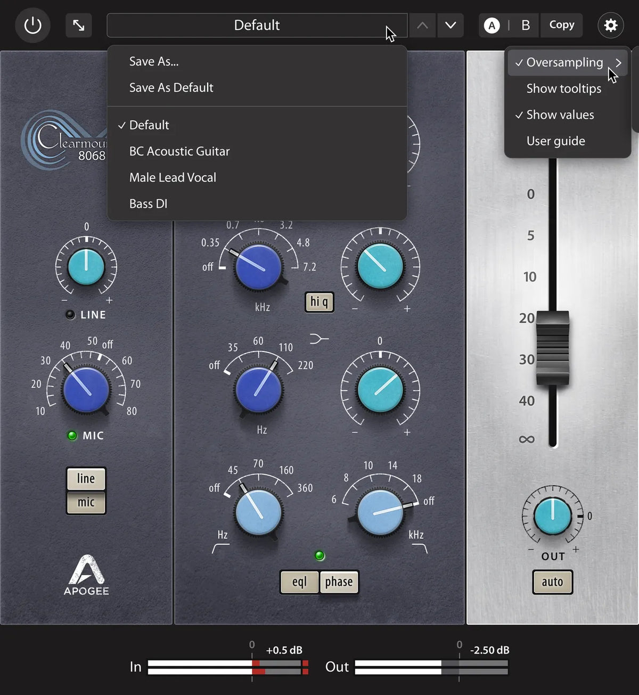Select snapshot A for comparison

click(491, 25)
